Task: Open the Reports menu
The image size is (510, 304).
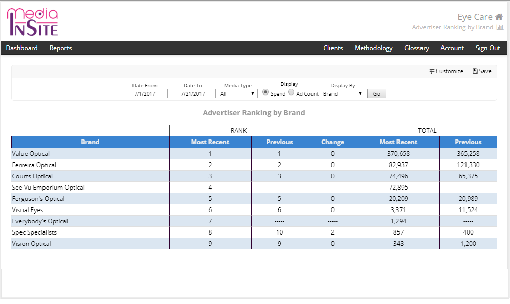Action: pos(60,48)
